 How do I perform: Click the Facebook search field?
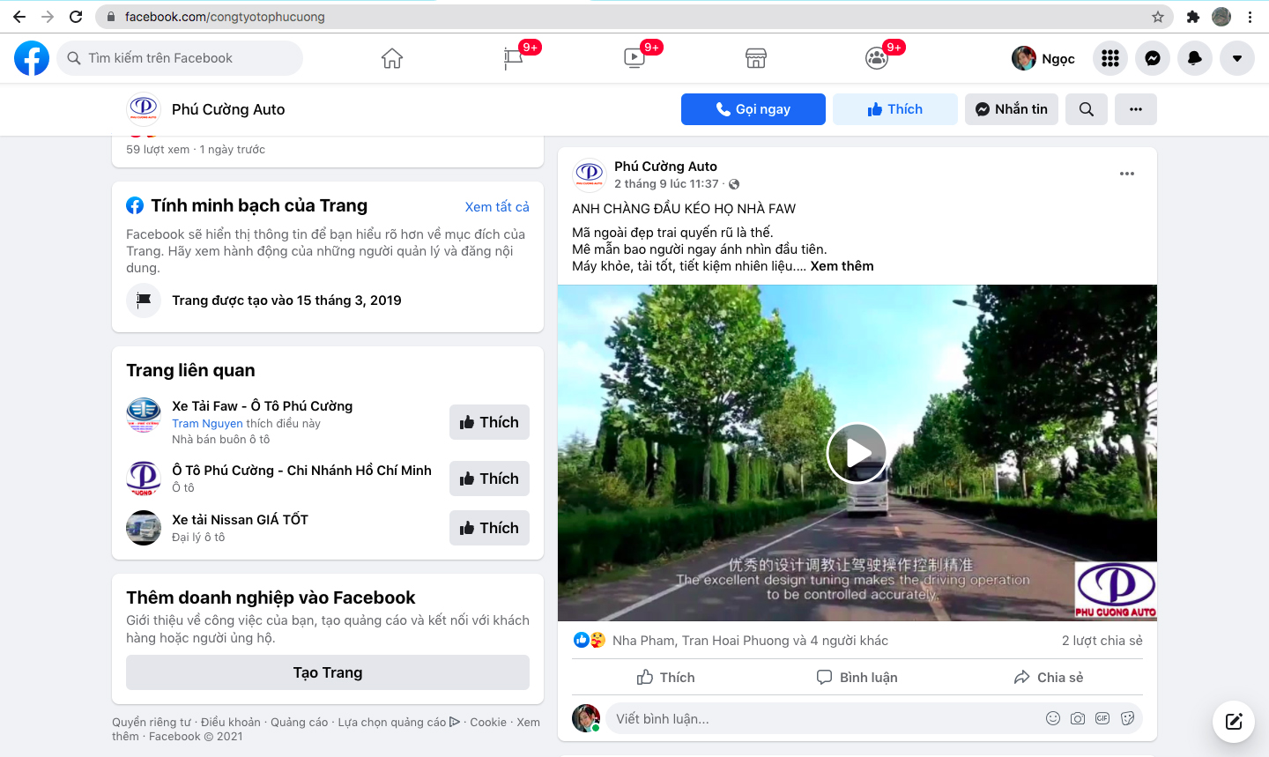(x=180, y=58)
